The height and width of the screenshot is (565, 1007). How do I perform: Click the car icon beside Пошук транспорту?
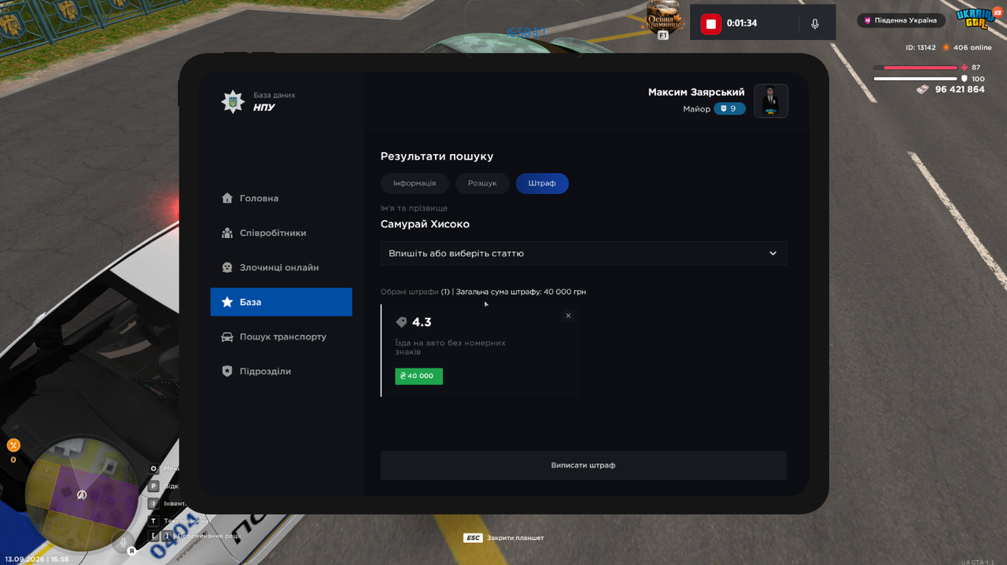tap(227, 336)
